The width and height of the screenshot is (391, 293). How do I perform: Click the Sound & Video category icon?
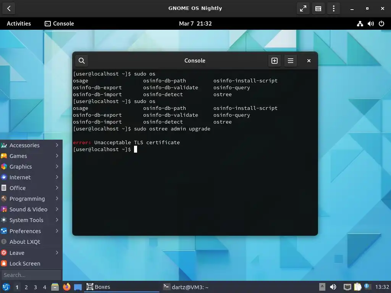[4, 209]
